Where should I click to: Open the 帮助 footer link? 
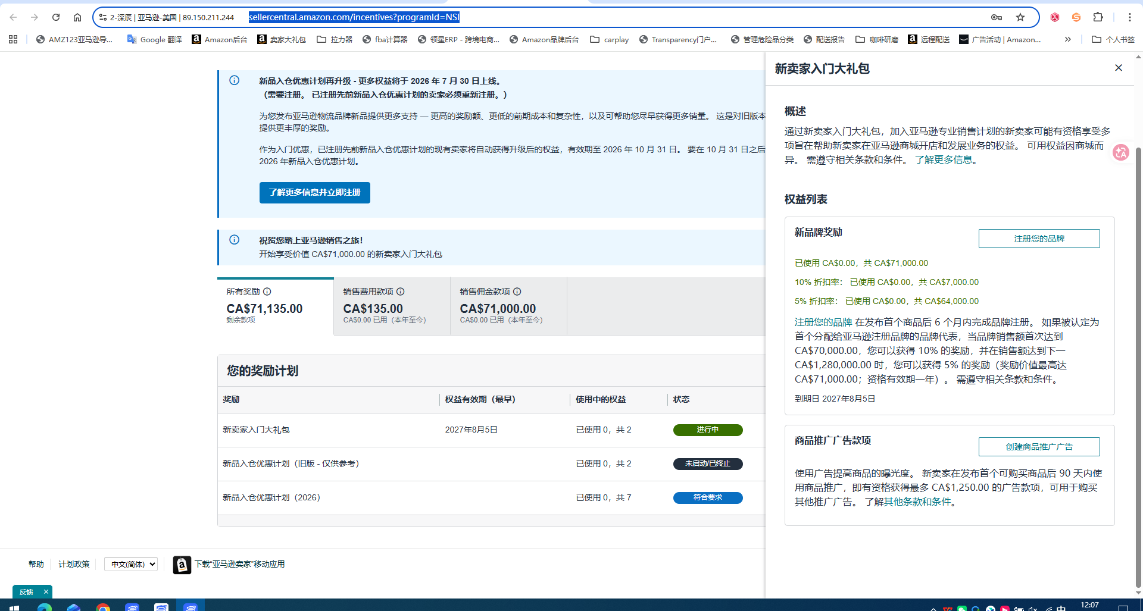(36, 564)
